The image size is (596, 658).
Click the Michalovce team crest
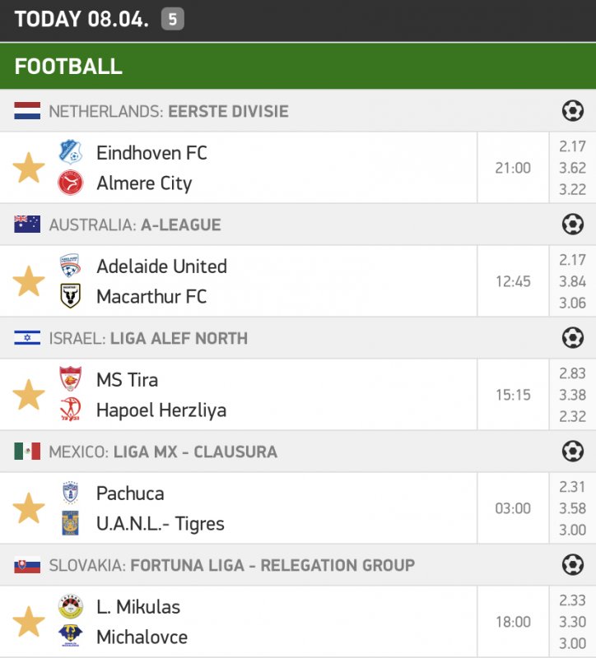pos(71,637)
